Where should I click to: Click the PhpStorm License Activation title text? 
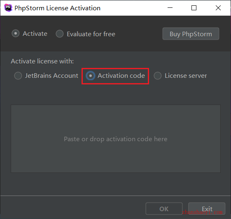[58, 8]
